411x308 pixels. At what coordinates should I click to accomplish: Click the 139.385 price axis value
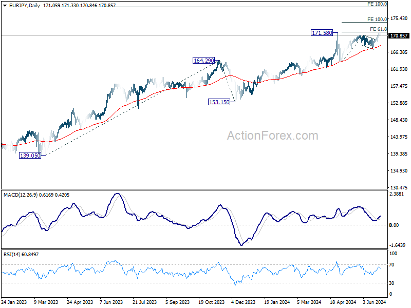point(399,153)
